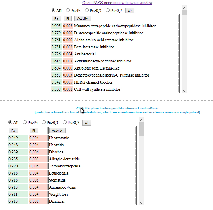The image size is (213, 210).
Task: Sort adverse effects table by Pa button
Action: tap(13, 131)
